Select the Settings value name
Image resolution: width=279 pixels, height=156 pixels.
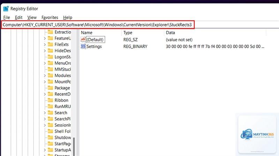click(x=94, y=46)
